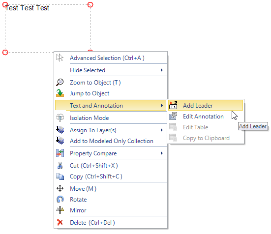Viewport: 271px width, 234px height.
Task: Click the Test Test Test annotation text
Action: point(28,8)
